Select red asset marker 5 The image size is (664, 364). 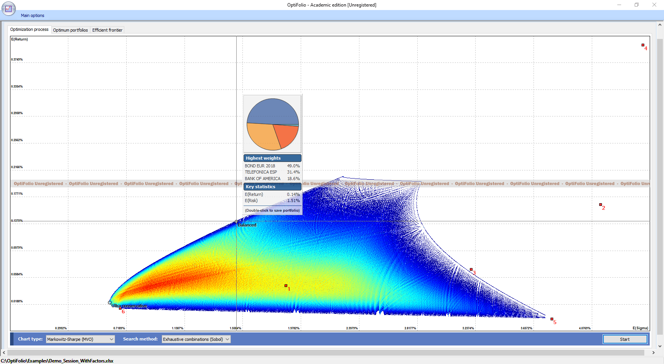click(552, 319)
